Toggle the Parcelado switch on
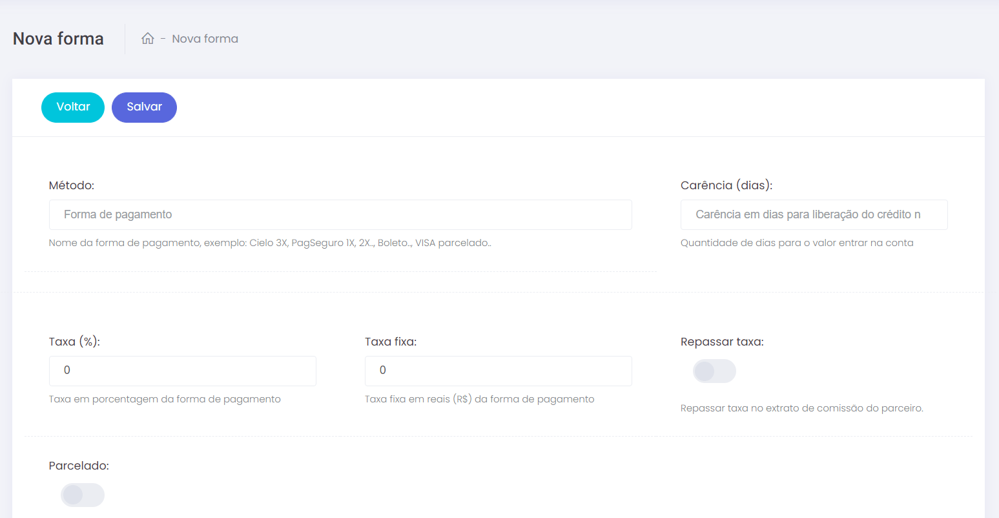 (x=83, y=495)
